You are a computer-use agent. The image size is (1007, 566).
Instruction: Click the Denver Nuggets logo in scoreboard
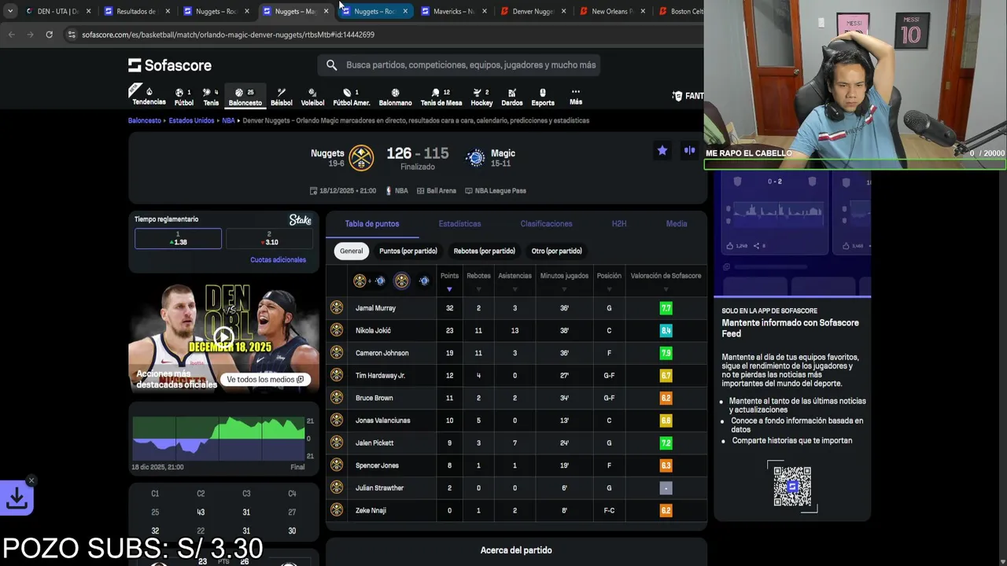[x=361, y=158]
